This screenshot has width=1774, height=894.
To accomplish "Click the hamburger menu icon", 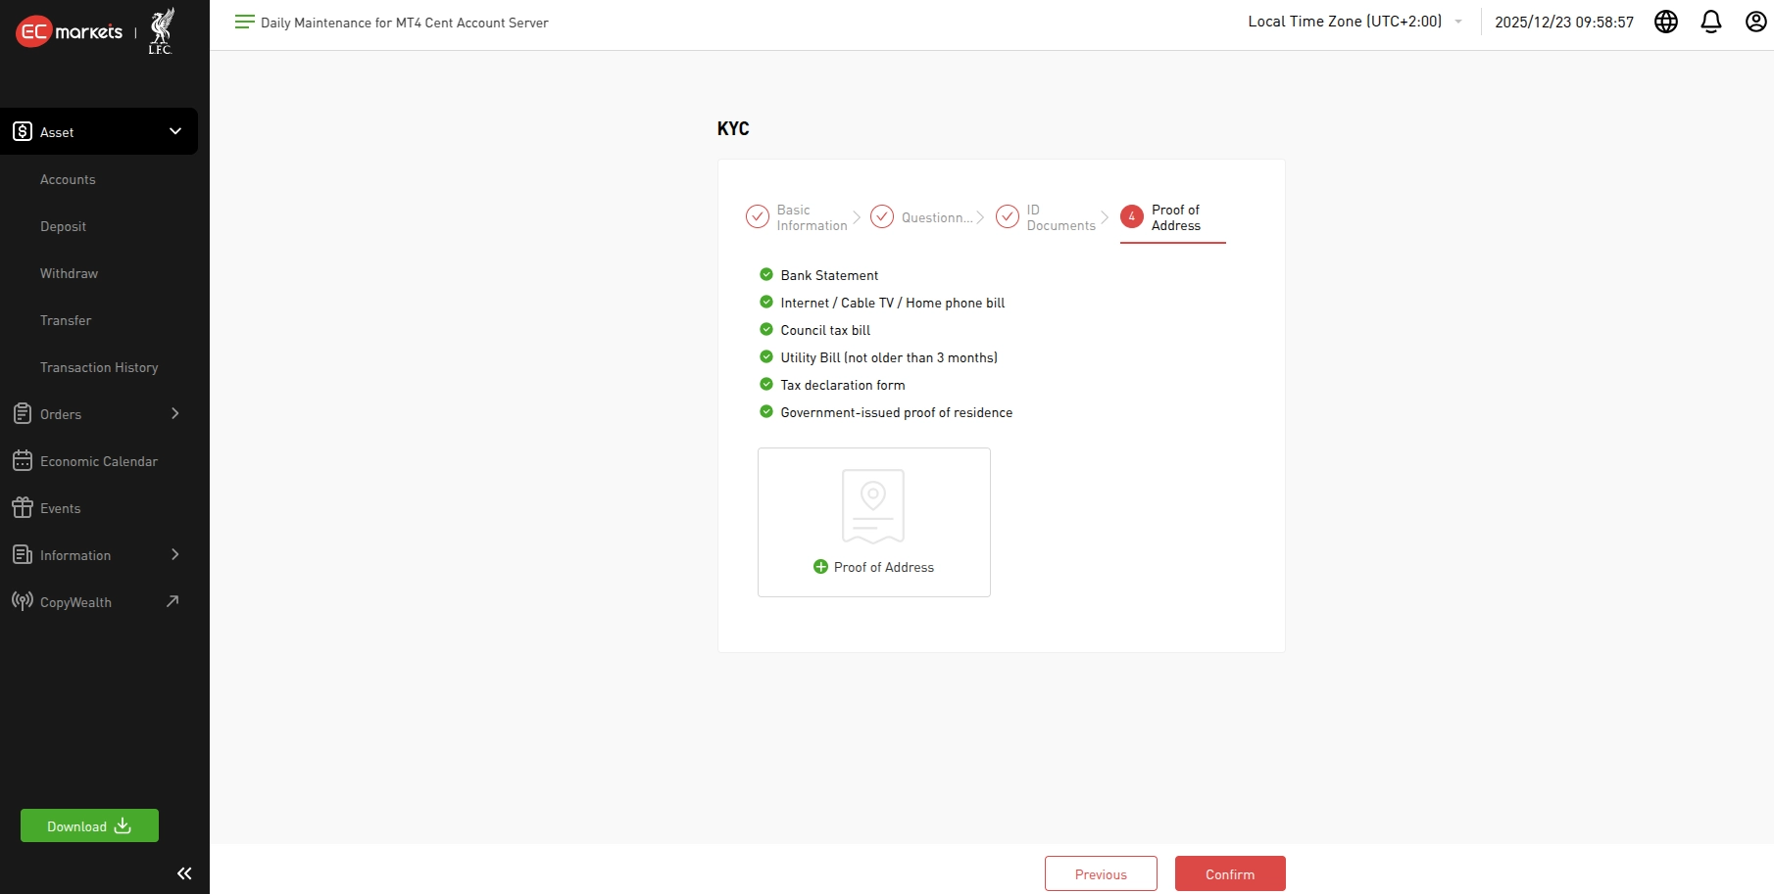I will [244, 22].
